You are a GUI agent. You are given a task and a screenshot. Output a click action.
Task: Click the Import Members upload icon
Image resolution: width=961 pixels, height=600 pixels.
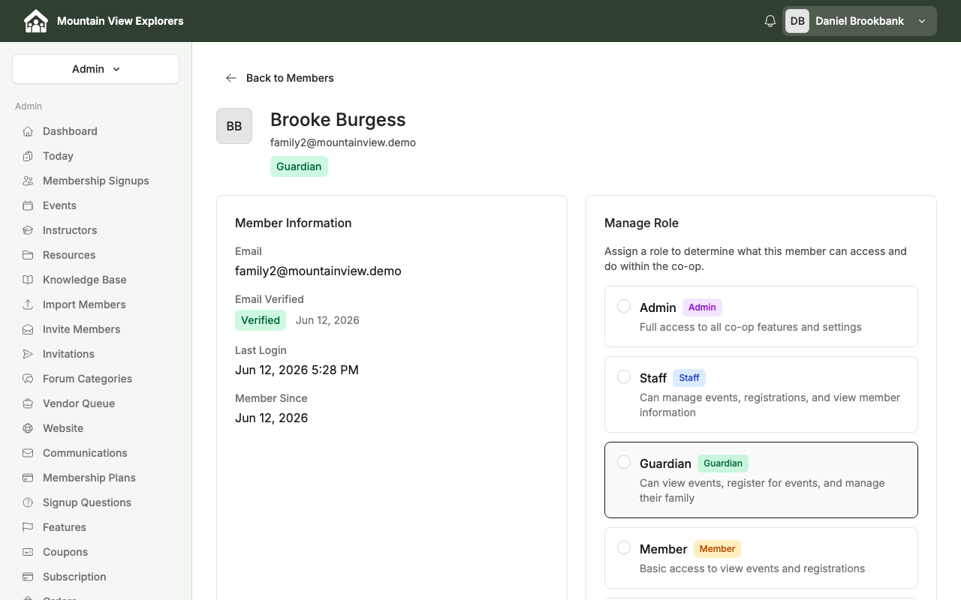28,304
